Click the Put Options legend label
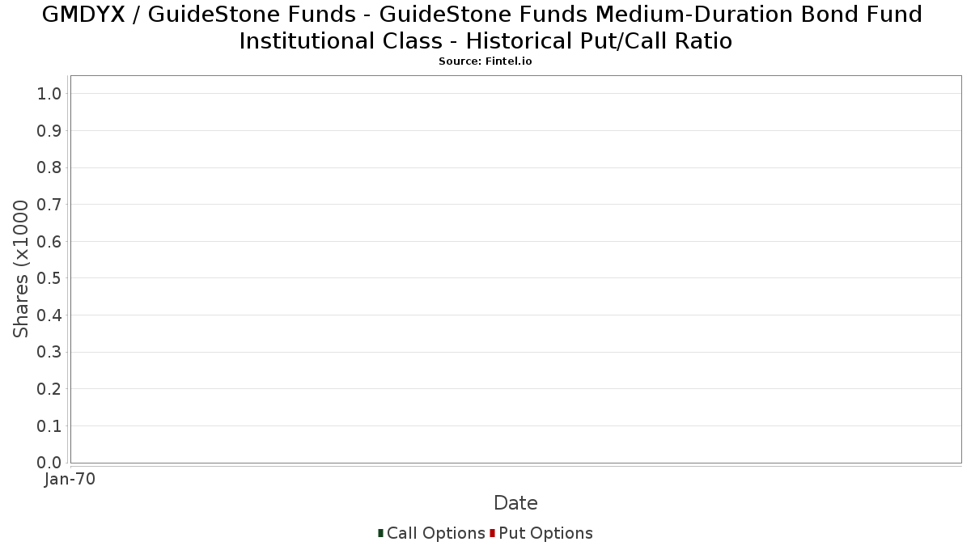This screenshot has width=971, height=546. [545, 533]
